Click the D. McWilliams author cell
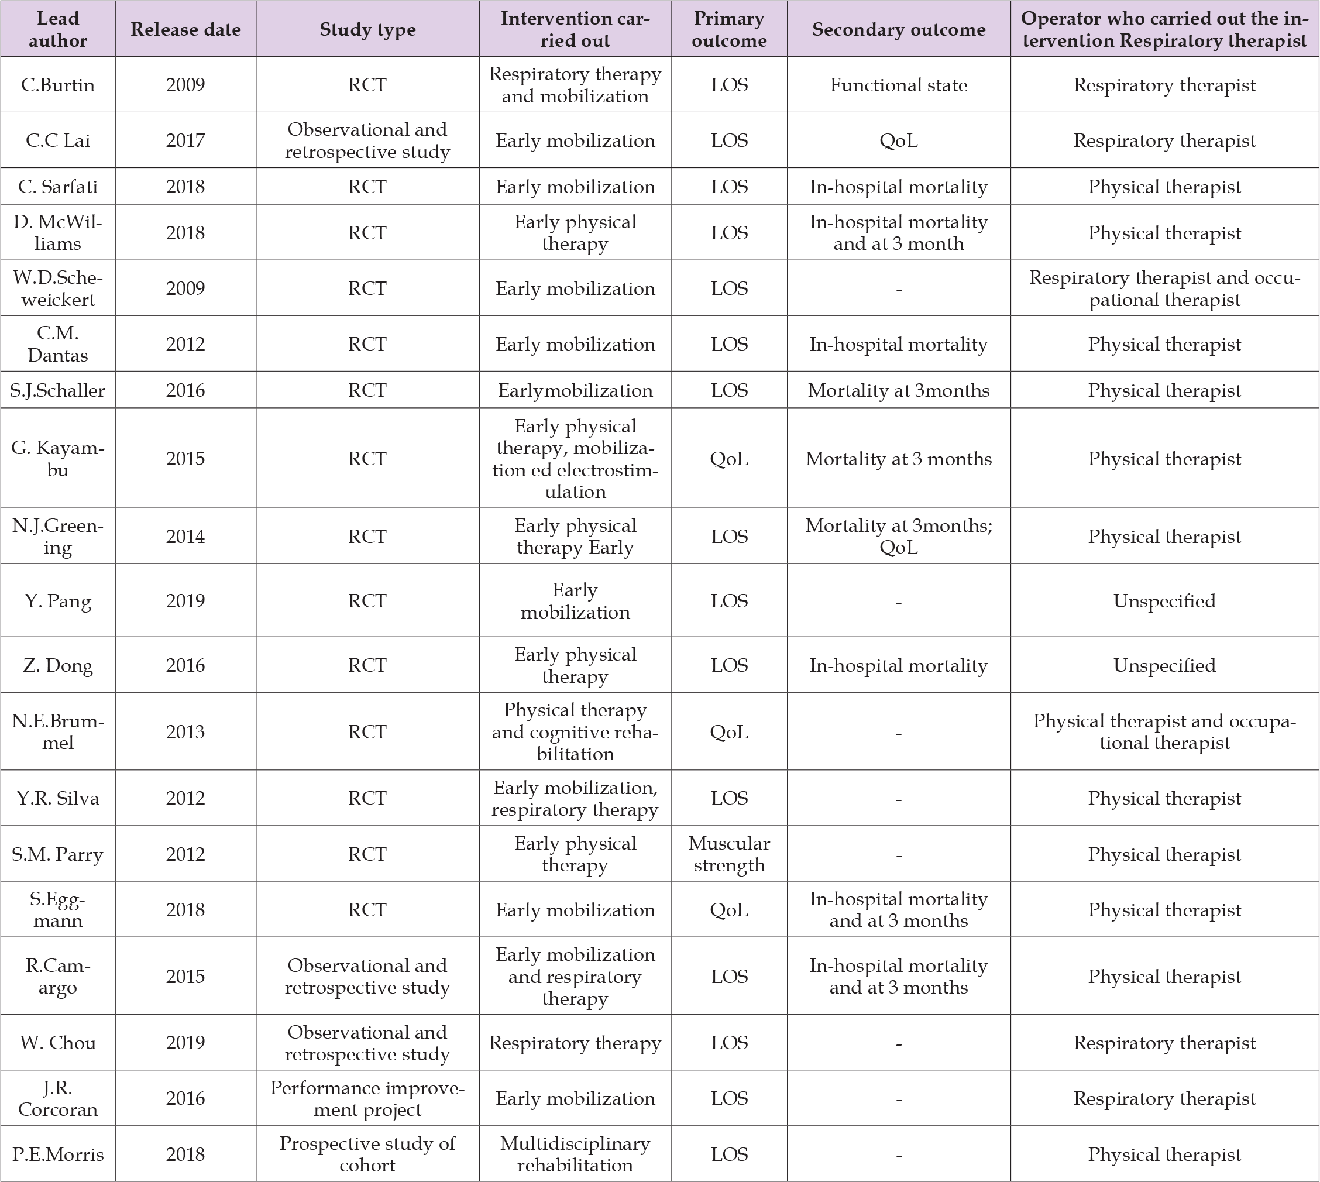 click(58, 232)
